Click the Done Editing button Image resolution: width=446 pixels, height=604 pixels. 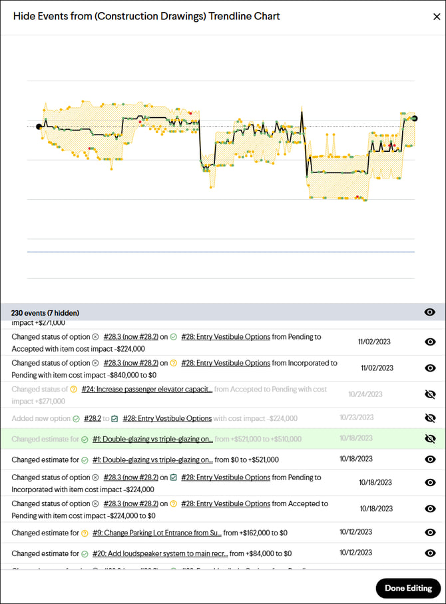[408, 588]
